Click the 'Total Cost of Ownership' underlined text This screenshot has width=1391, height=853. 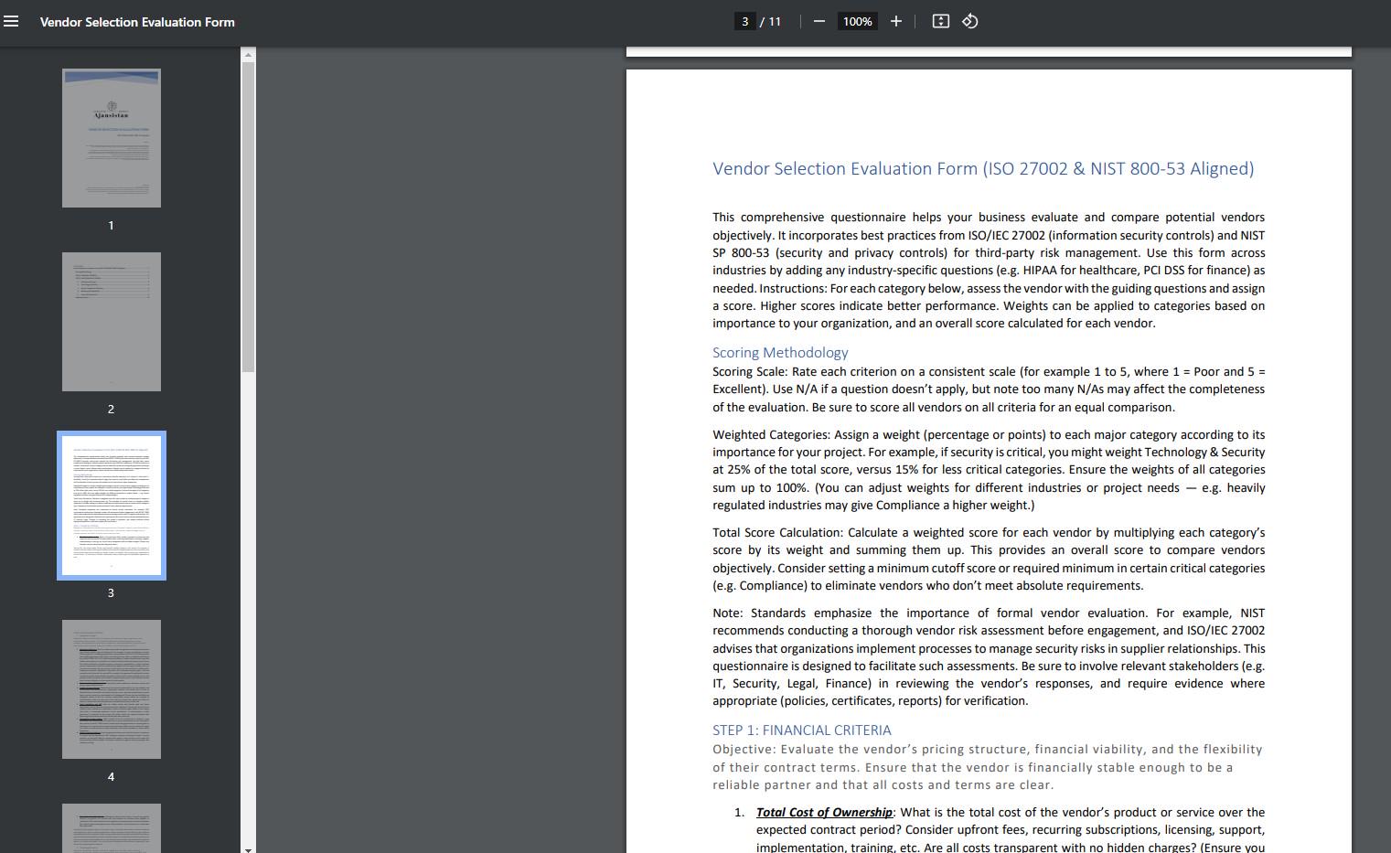pyautogui.click(x=823, y=812)
